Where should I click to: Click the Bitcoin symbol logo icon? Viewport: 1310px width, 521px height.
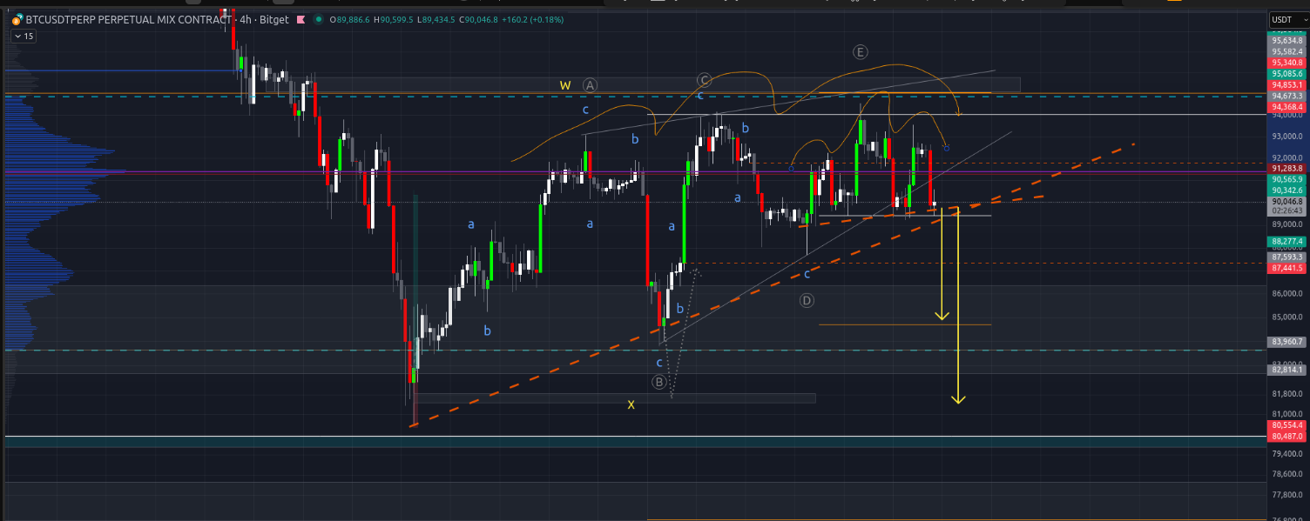tap(17, 19)
